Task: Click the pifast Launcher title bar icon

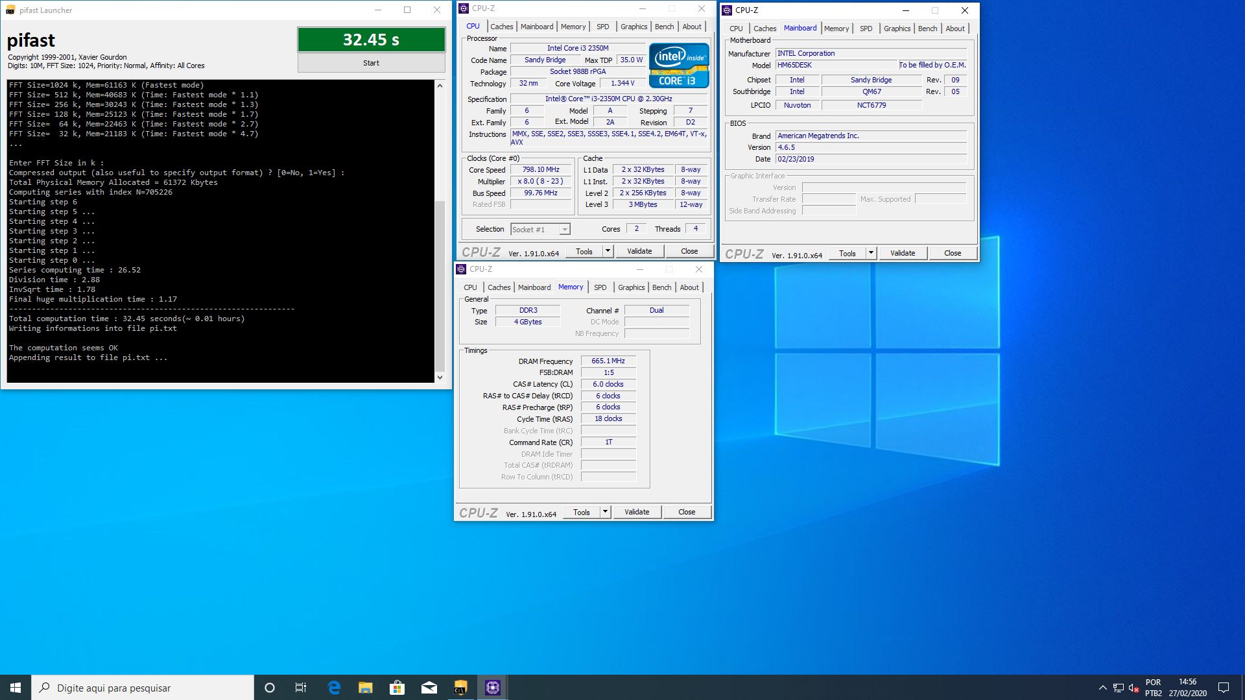Action: pyautogui.click(x=10, y=10)
